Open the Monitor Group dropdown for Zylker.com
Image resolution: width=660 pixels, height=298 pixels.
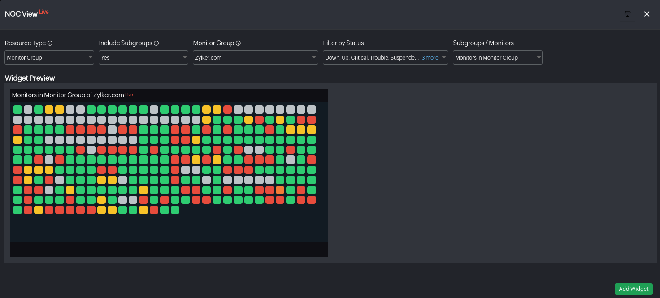pyautogui.click(x=256, y=57)
